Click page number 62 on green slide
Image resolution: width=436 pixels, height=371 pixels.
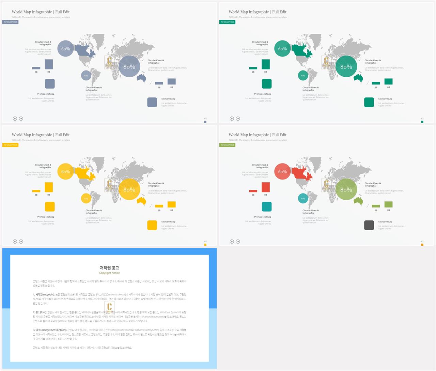[422, 119]
